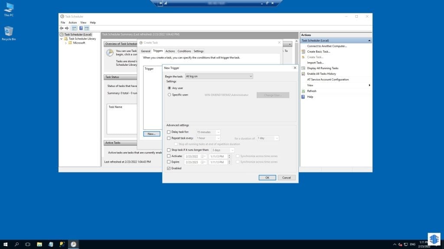The height and width of the screenshot is (249, 444).
Task: Click the OK button in New Trigger
Action: (x=267, y=177)
